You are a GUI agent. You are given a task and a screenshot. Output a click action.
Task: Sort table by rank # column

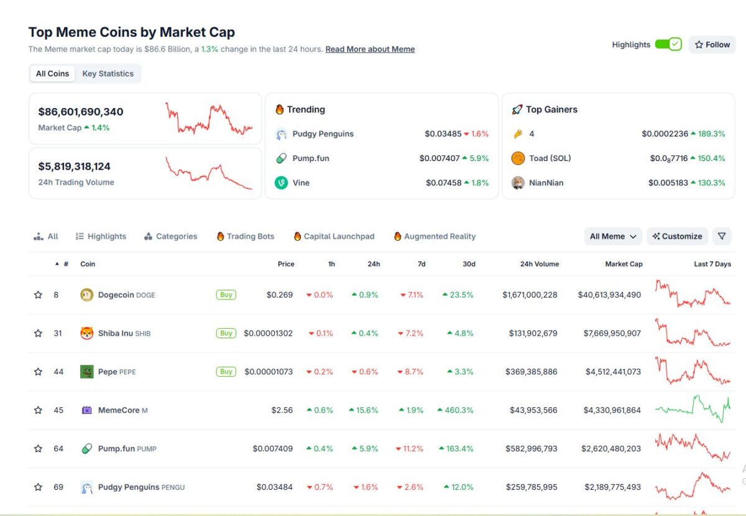[x=65, y=264]
